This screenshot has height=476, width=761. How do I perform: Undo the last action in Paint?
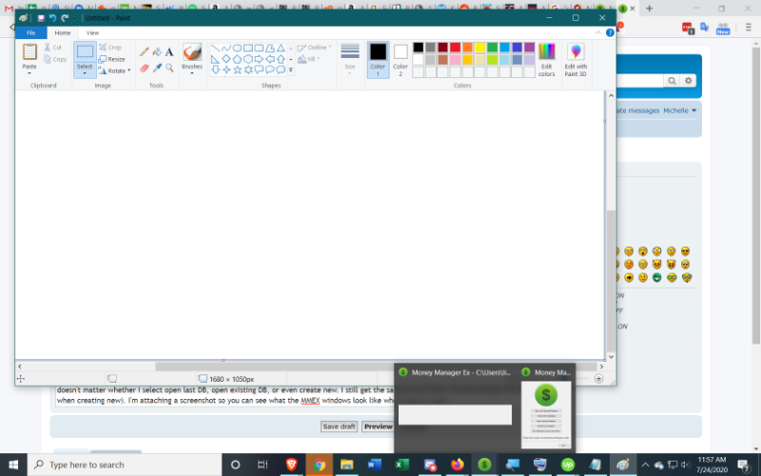(52, 18)
